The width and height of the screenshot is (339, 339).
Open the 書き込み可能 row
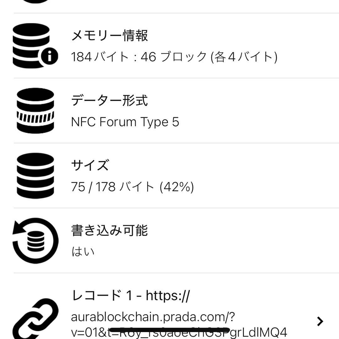(109, 231)
